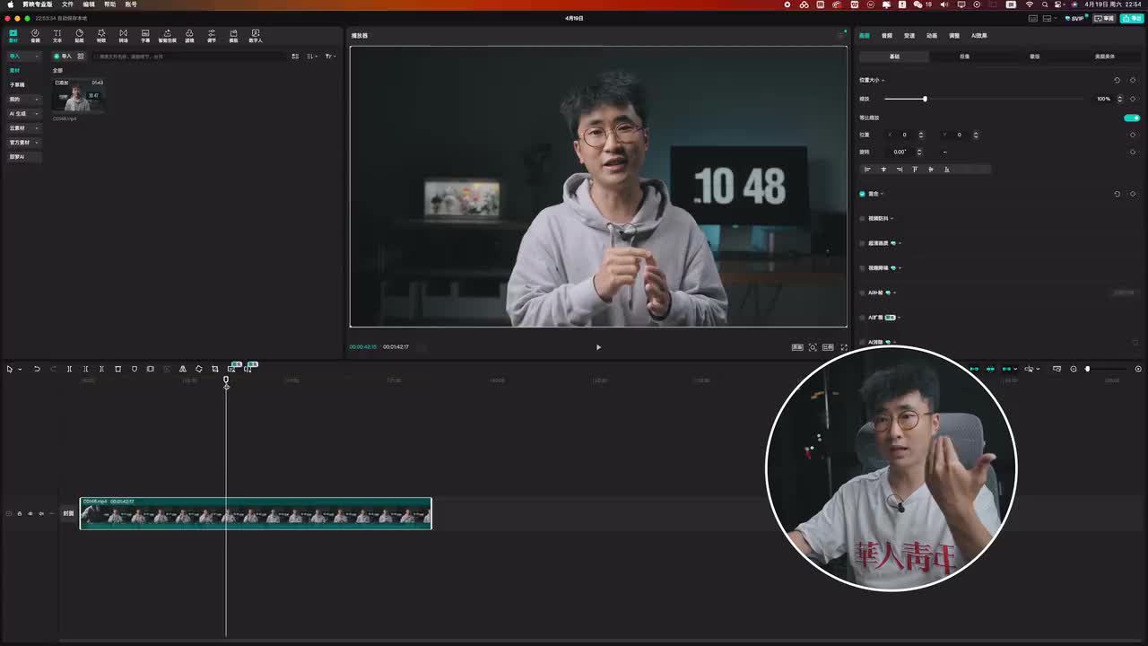The height and width of the screenshot is (646, 1148).
Task: Open the selection tool dropdown arrow in timeline
Action: (20, 370)
